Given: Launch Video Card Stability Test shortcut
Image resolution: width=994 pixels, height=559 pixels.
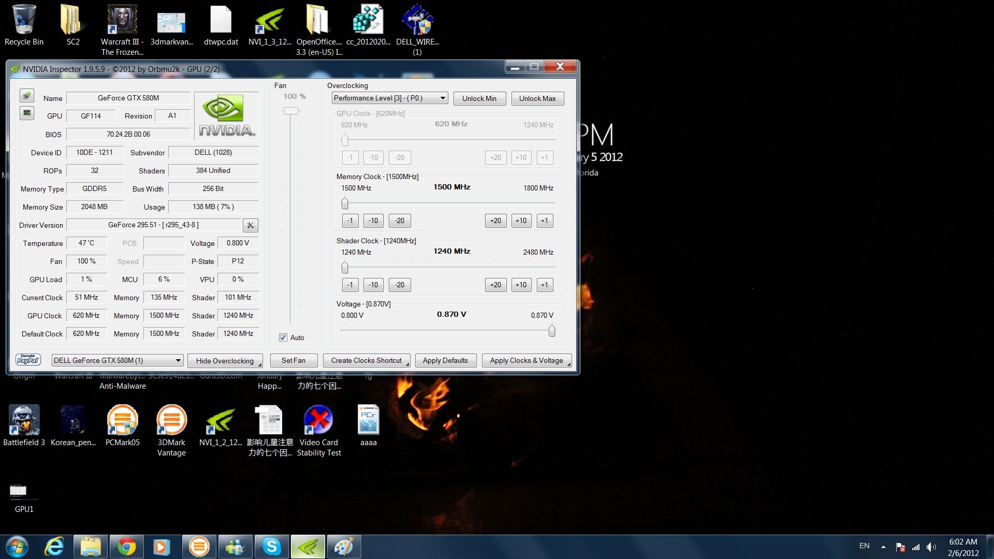Looking at the screenshot, I should 319,431.
